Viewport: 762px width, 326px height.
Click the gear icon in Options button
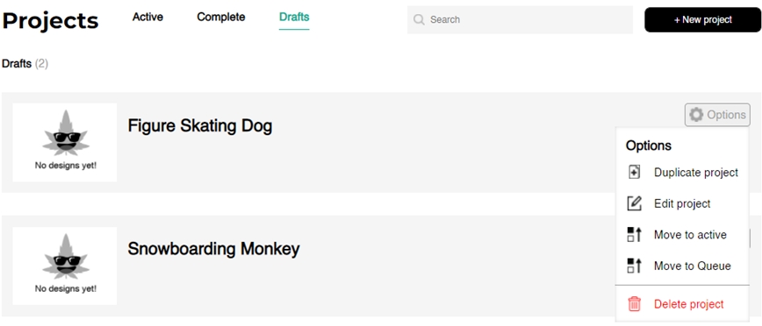pyautogui.click(x=696, y=115)
